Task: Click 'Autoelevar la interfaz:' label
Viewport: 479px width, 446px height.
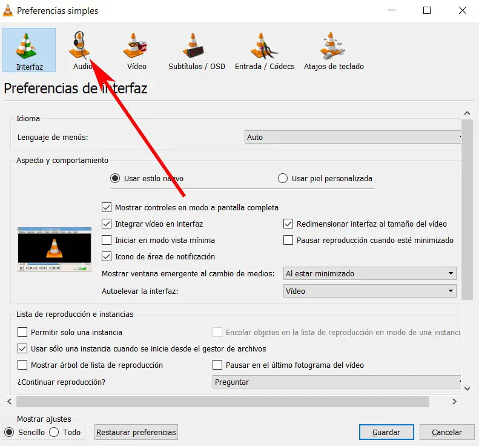Action: (140, 291)
